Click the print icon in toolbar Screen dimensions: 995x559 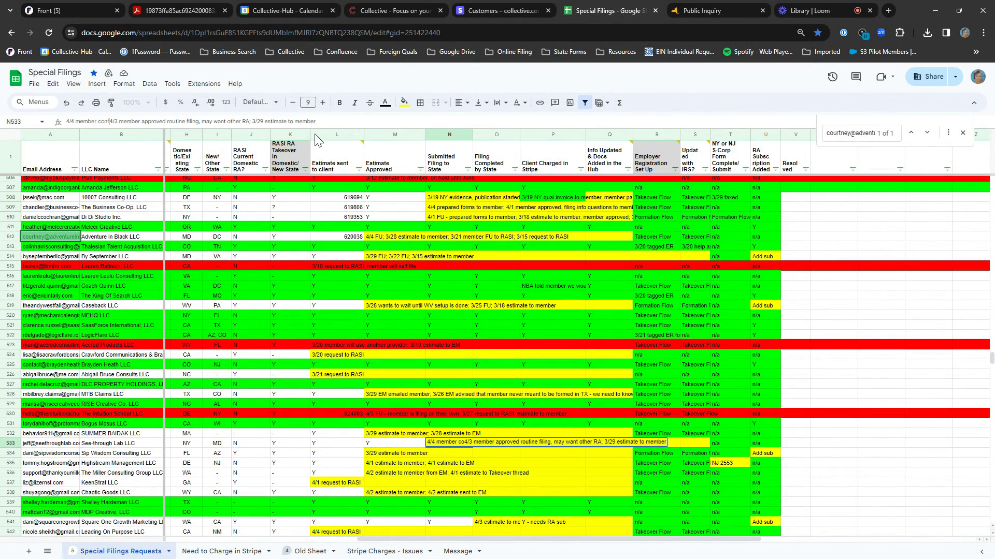[x=96, y=102]
